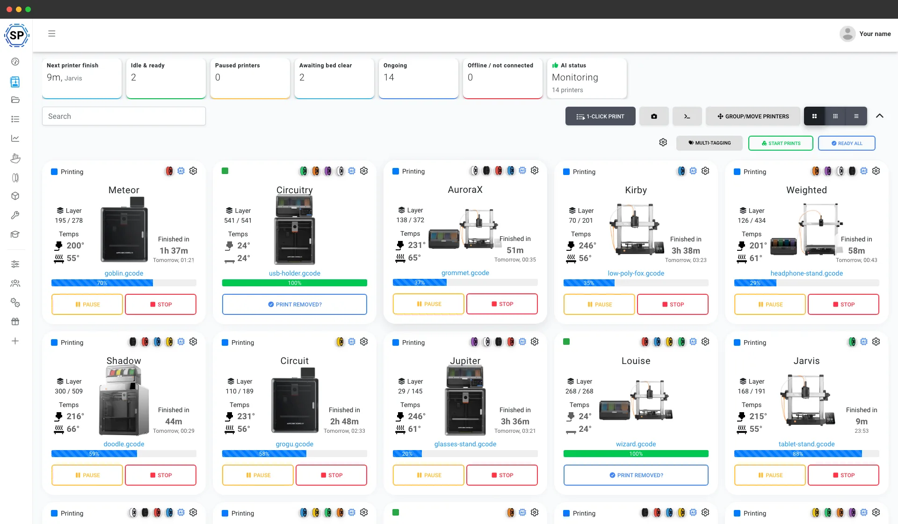The image size is (898, 524).
Task: Click the 1-Click Print button
Action: coord(601,116)
